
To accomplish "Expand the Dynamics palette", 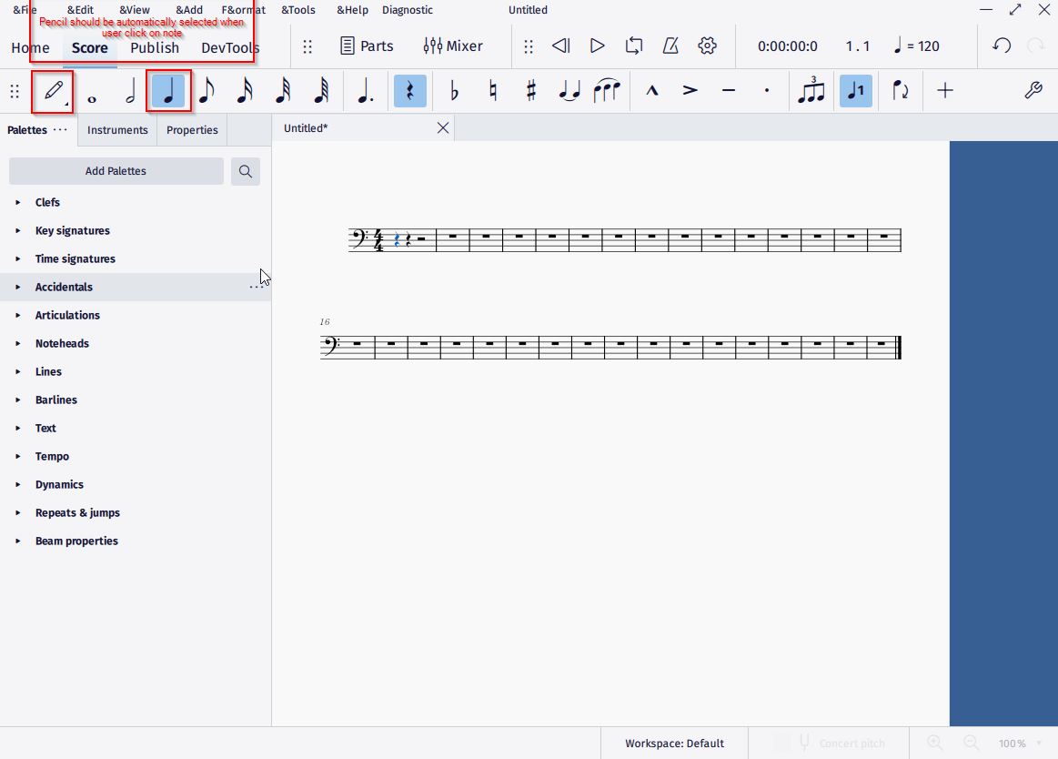I will click(59, 484).
